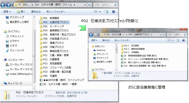Open ピクチャ library in the navigation pane
The image size is (189, 103).
coord(13,41)
